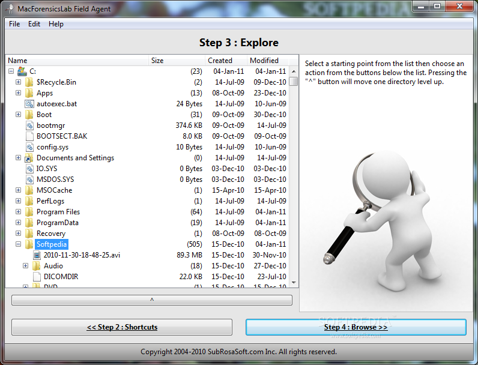Click the IO.SYS file icon
This screenshot has width=478, height=365.
pos(29,169)
